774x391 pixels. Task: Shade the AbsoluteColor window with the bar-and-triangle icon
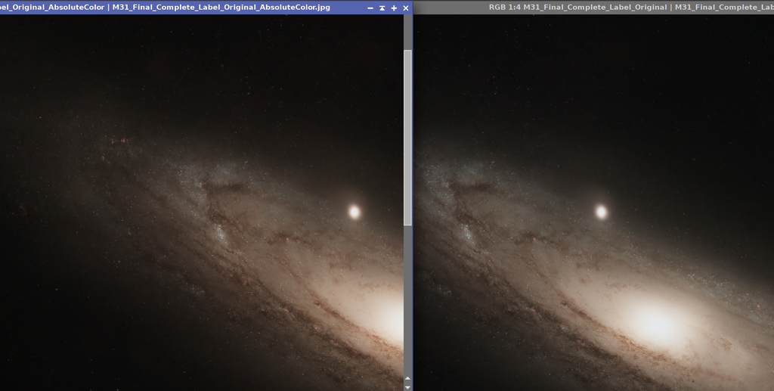pos(382,8)
